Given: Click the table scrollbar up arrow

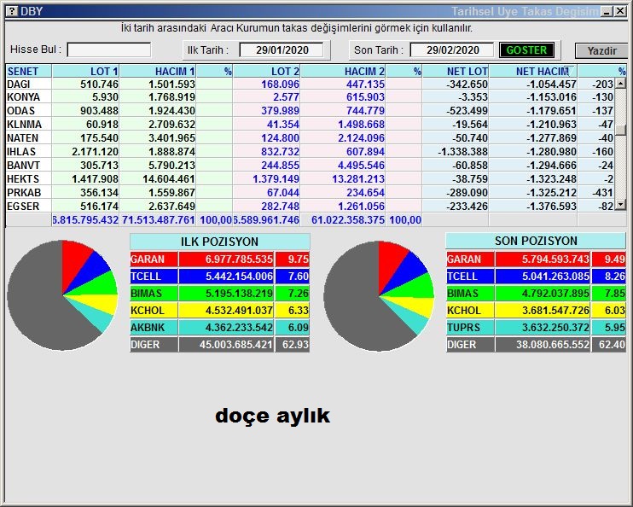Looking at the screenshot, I should click(x=620, y=84).
